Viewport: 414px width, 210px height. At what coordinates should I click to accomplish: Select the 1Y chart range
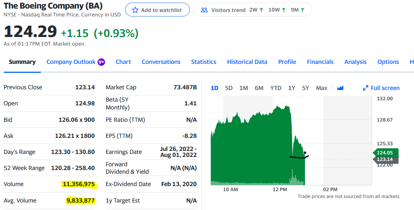pos(291,88)
